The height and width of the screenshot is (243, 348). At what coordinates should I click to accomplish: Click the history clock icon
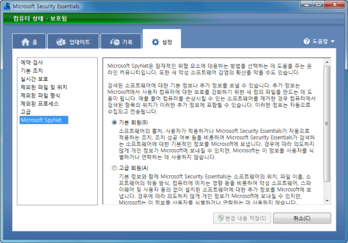115,42
